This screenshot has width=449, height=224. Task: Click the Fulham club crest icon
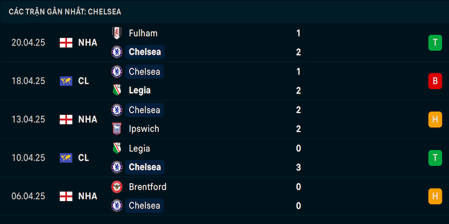click(117, 33)
